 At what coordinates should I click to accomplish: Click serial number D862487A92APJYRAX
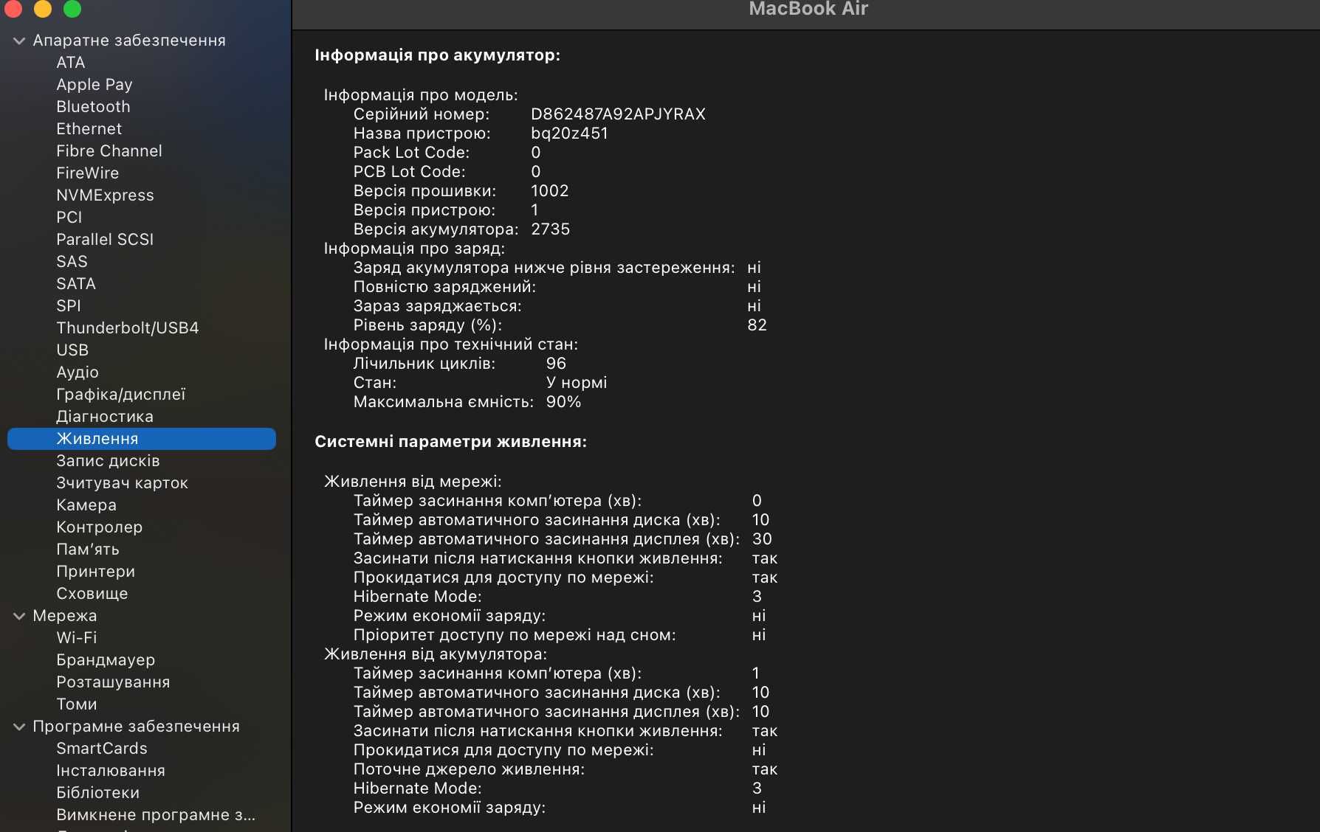[x=618, y=114]
